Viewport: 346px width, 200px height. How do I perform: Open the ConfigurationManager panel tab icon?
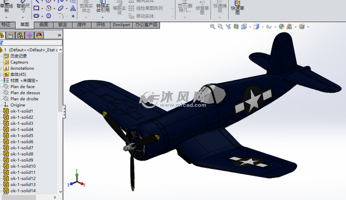[x=20, y=36]
